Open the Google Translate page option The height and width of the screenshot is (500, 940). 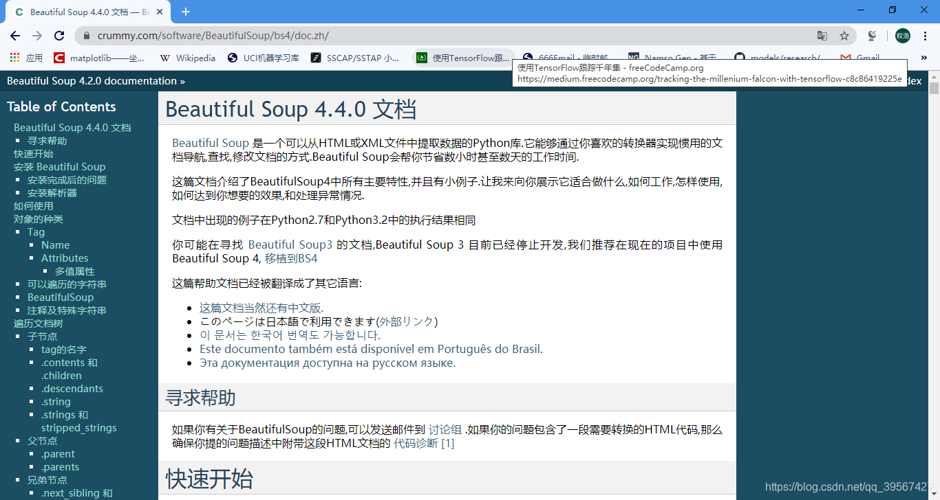[822, 36]
